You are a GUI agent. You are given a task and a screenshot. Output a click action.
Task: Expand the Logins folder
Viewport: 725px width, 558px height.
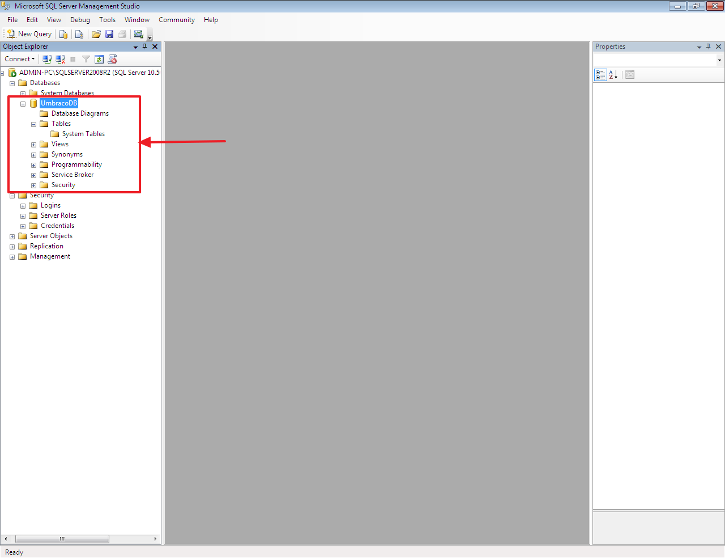pos(23,206)
